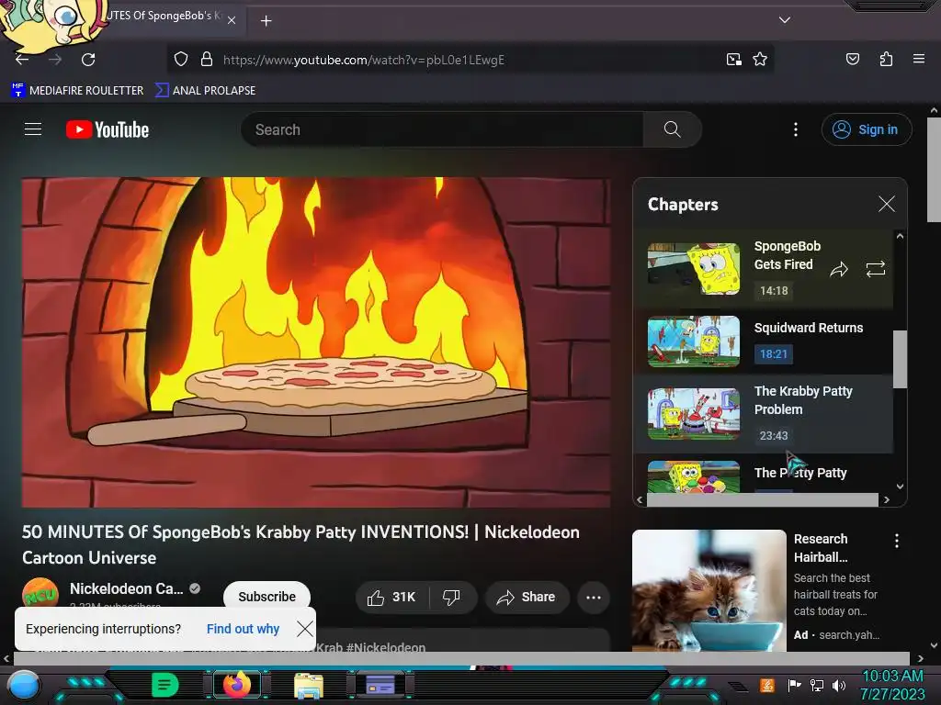This screenshot has height=705, width=941.
Task: Click the page scroll down arrow at the right edge
Action: coord(934,645)
